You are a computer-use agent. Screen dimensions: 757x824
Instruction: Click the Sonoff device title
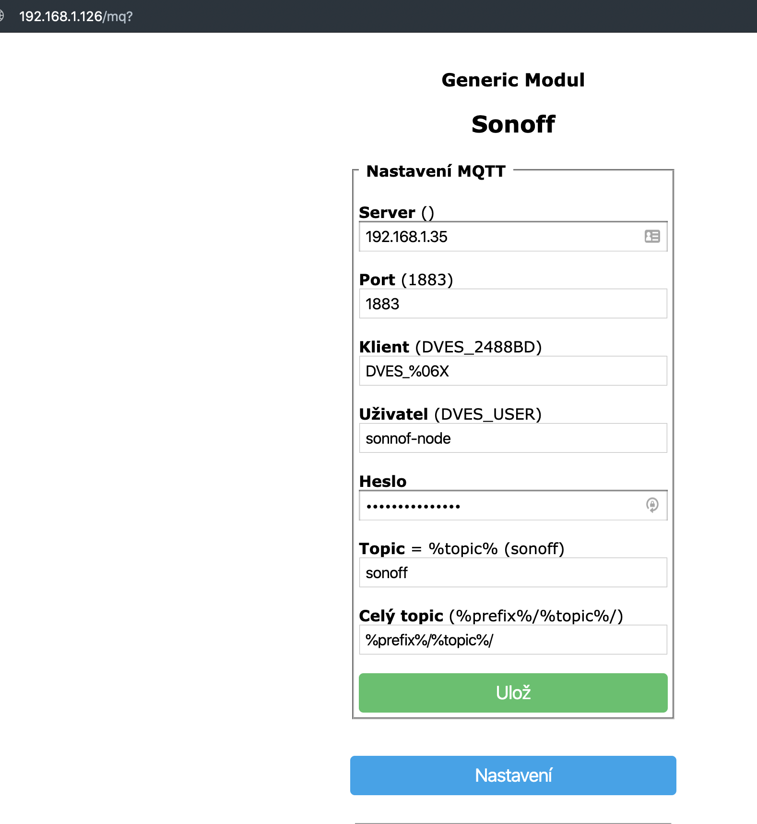coord(513,124)
